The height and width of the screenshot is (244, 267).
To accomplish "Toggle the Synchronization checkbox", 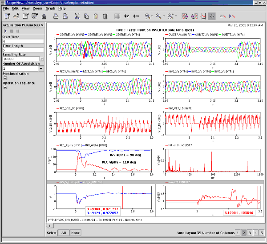I will click(5, 78).
